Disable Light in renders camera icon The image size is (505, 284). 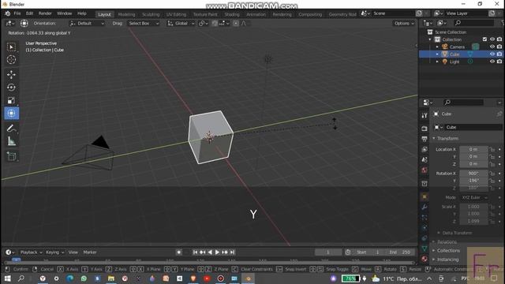499,62
